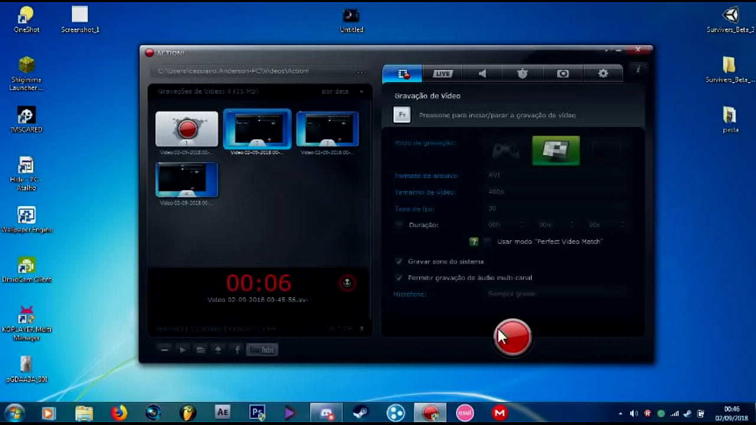This screenshot has width=756, height=425.
Task: Open the 'Formato de arquivo' AVI dropdown
Action: click(x=555, y=175)
